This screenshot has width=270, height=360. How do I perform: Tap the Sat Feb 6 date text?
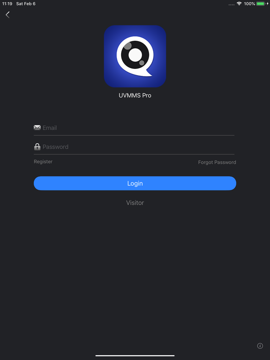click(x=26, y=4)
